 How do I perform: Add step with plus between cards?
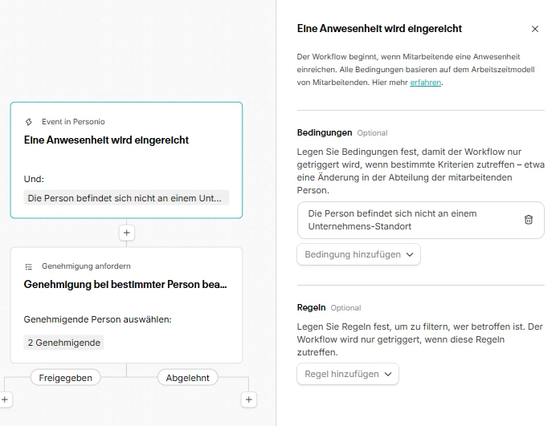[126, 233]
